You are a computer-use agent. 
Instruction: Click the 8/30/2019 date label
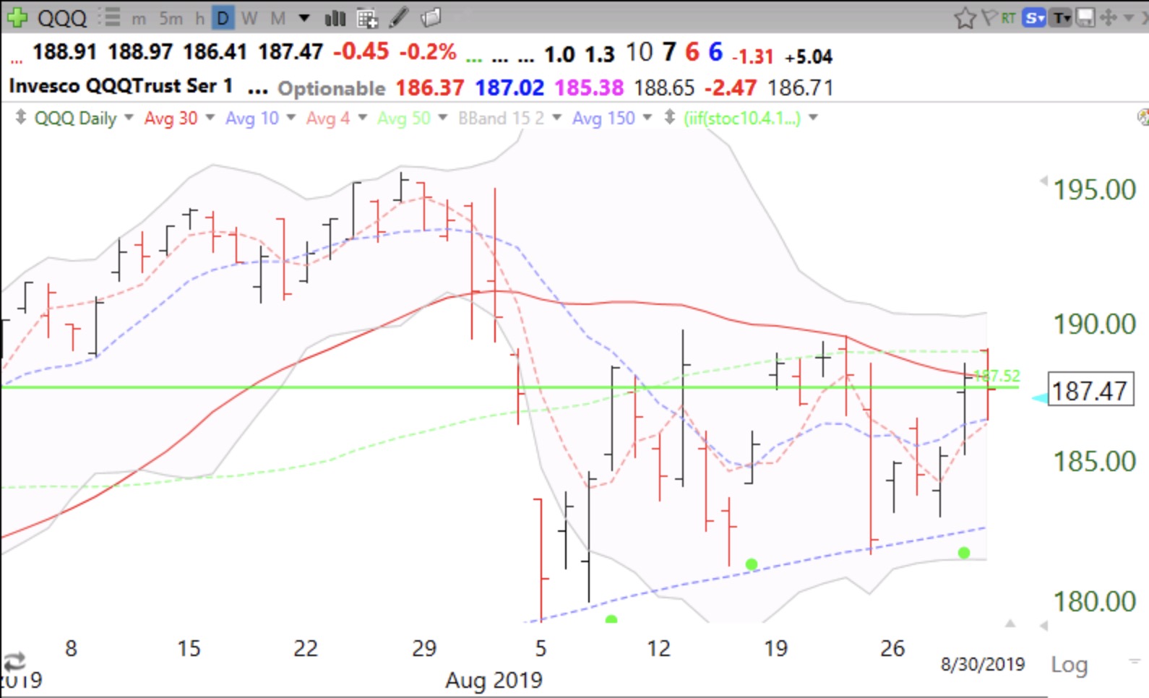pyautogui.click(x=983, y=664)
